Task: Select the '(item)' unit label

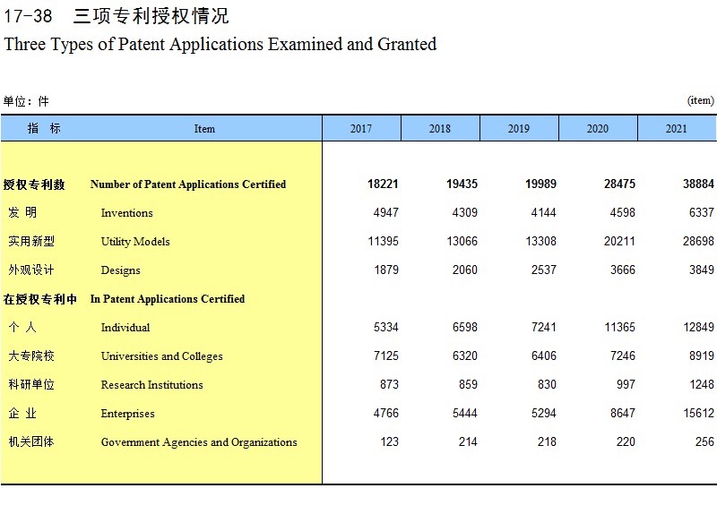Action: click(701, 100)
